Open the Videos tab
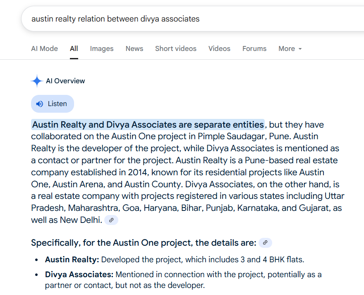The height and width of the screenshot is (295, 364). click(x=219, y=48)
